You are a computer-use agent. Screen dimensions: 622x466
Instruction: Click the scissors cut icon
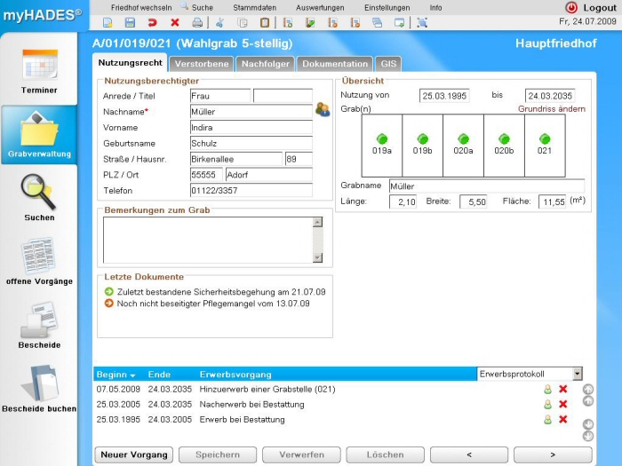click(219, 23)
